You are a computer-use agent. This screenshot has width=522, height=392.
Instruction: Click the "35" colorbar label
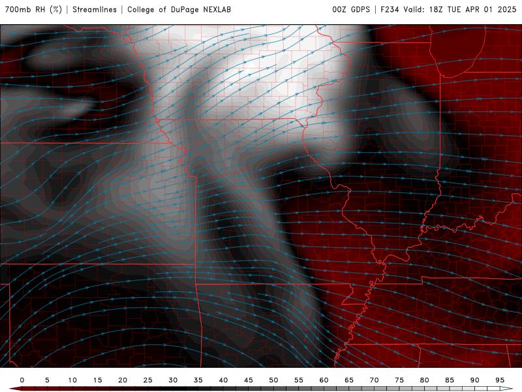198,380
